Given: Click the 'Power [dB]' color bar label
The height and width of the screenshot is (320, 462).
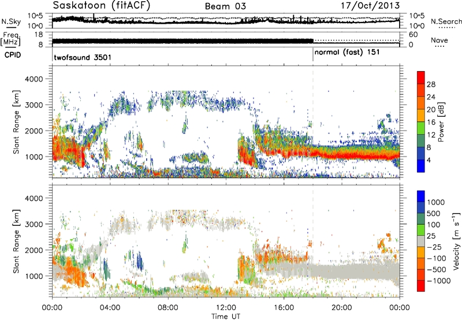Looking at the screenshot, I should (441, 122).
